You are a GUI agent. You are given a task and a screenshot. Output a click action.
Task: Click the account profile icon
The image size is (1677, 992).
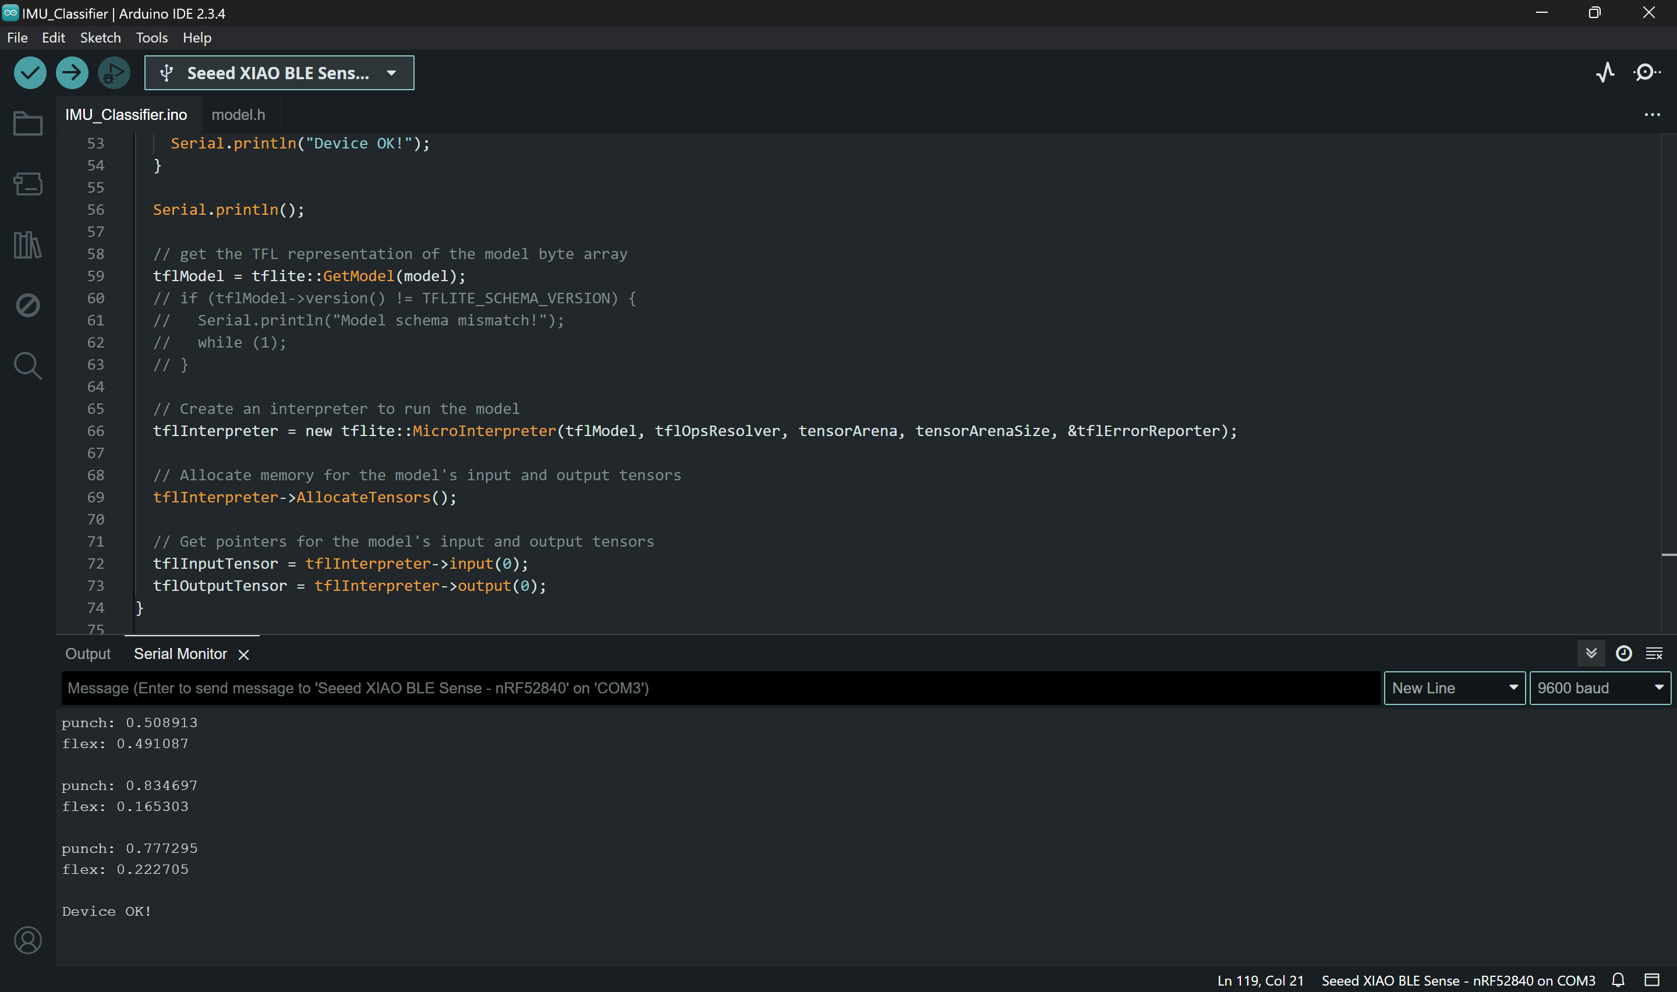coord(28,940)
